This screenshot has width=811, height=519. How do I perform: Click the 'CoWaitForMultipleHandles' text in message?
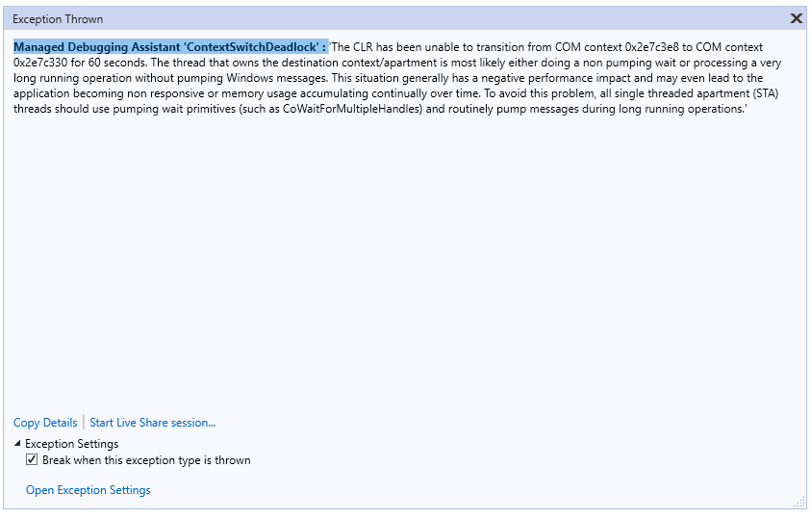352,109
